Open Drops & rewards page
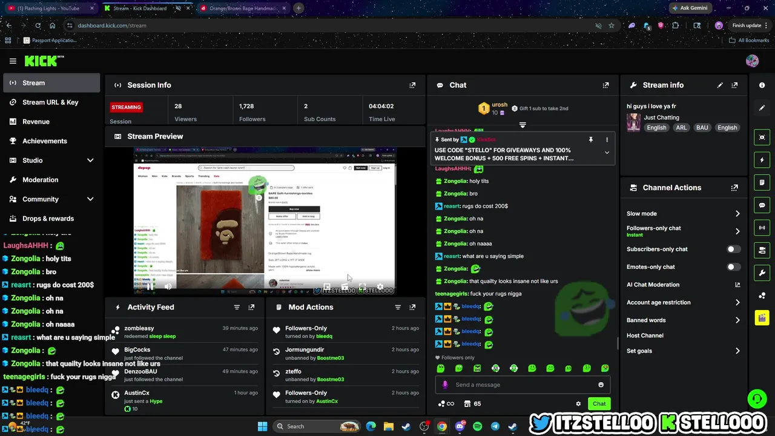 tap(51, 219)
